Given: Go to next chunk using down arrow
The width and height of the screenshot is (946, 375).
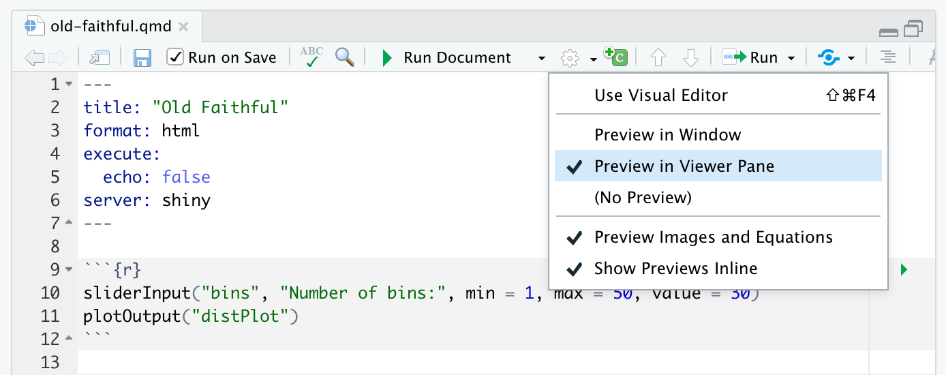Looking at the screenshot, I should 690,58.
